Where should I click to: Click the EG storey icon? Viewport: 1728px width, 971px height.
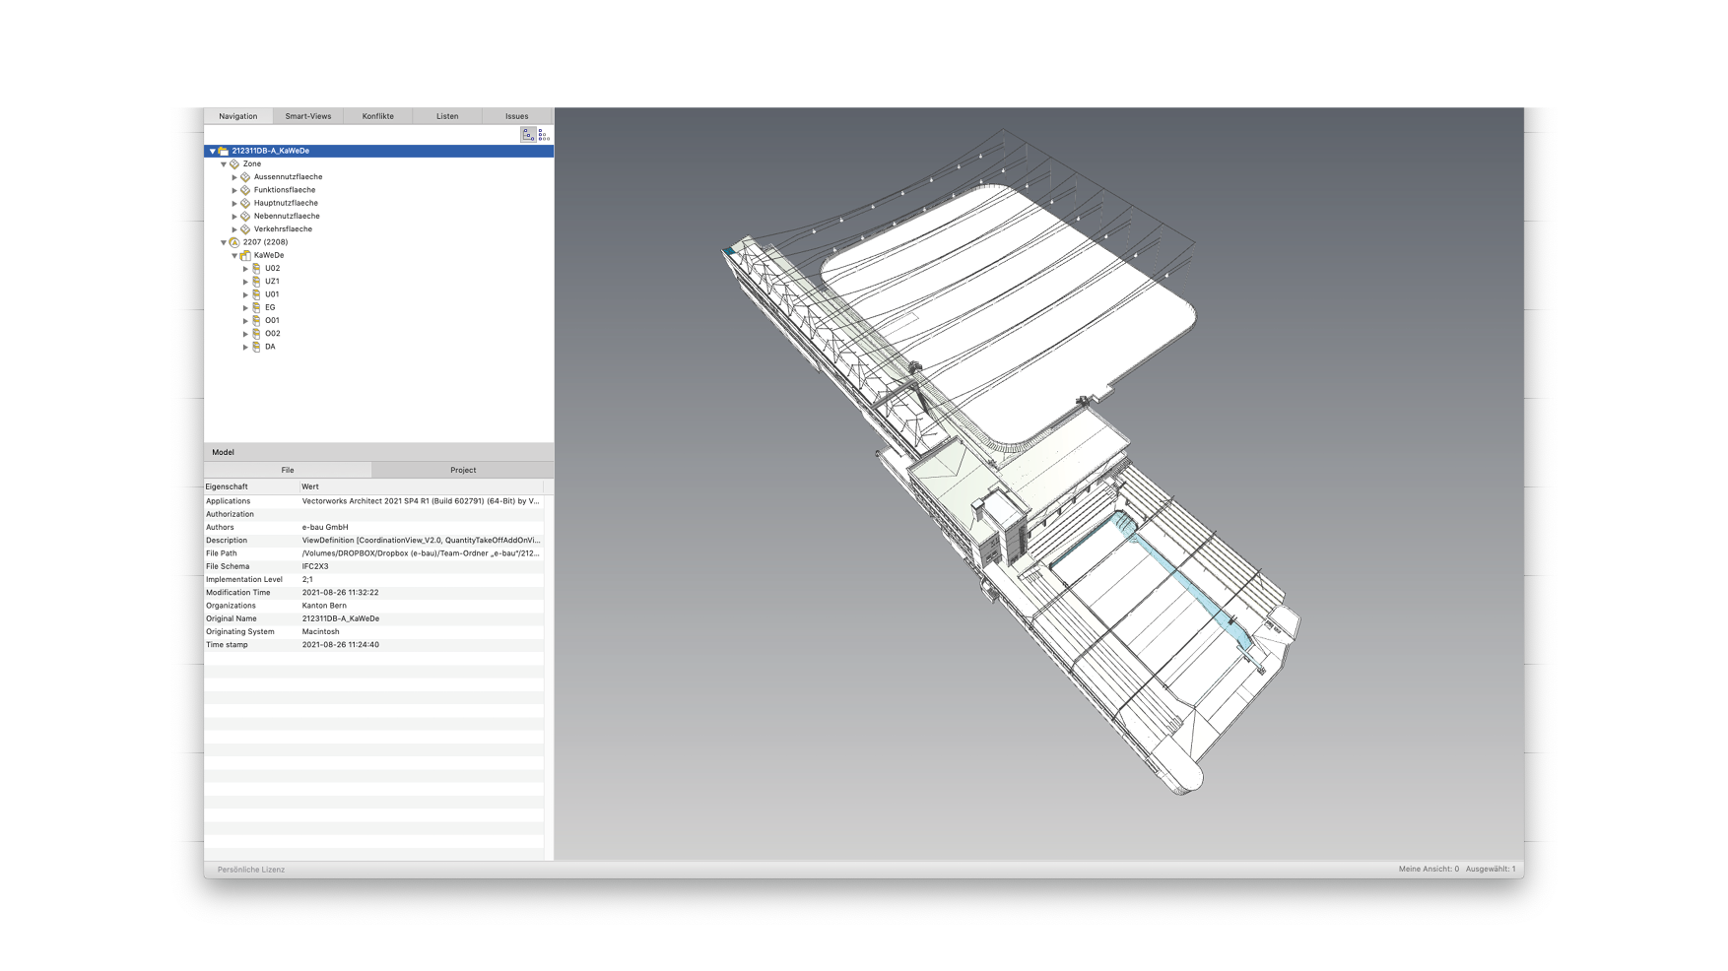(x=256, y=307)
